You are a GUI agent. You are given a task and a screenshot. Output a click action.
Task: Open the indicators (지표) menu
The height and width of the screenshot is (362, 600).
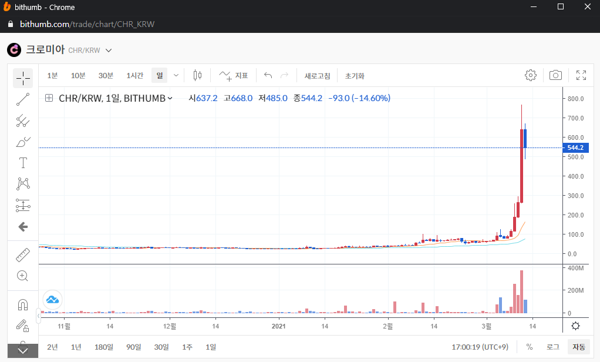click(234, 75)
